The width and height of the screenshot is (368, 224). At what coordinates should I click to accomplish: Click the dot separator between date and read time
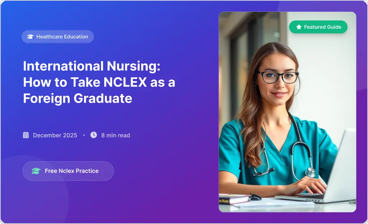pos(84,135)
